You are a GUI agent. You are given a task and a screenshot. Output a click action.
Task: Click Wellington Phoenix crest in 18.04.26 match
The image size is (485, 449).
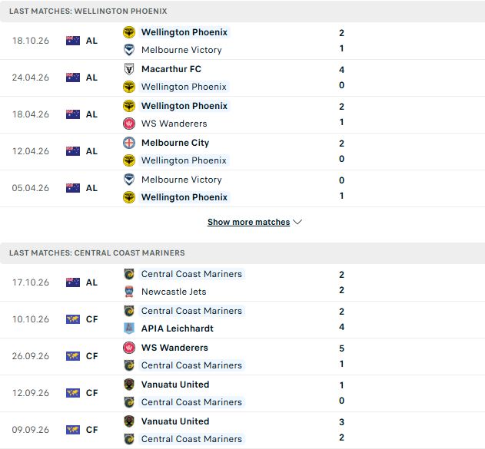tap(129, 106)
